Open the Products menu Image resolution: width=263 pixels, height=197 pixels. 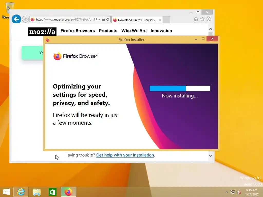tap(108, 31)
